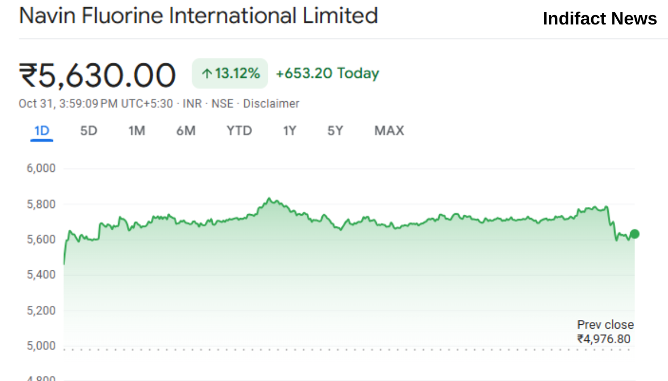Image resolution: width=668 pixels, height=381 pixels.
Task: View the 5Y price chart
Action: 335,131
